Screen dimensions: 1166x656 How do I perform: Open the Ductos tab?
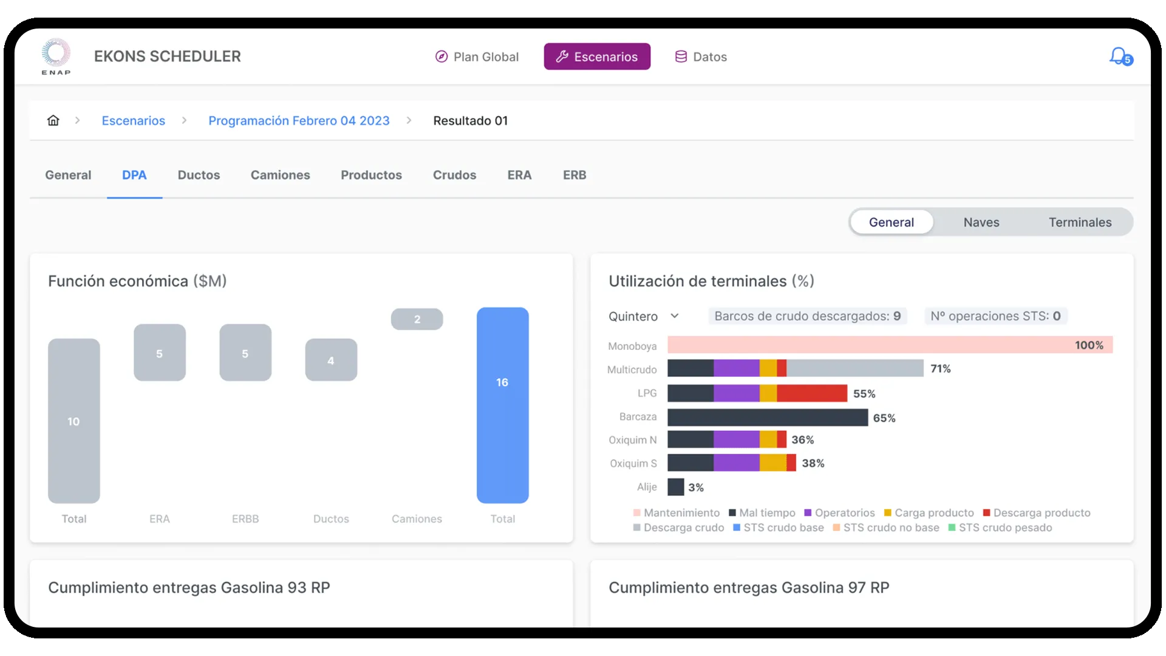(x=199, y=175)
